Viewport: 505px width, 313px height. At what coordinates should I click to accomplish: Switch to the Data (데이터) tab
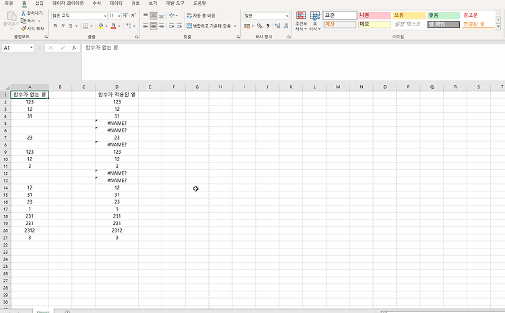(116, 3)
